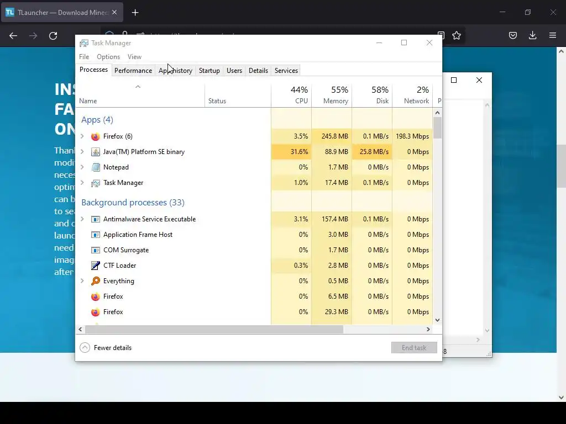The width and height of the screenshot is (566, 424).
Task: Expand Antimalware Service Executable group
Action: pos(82,219)
